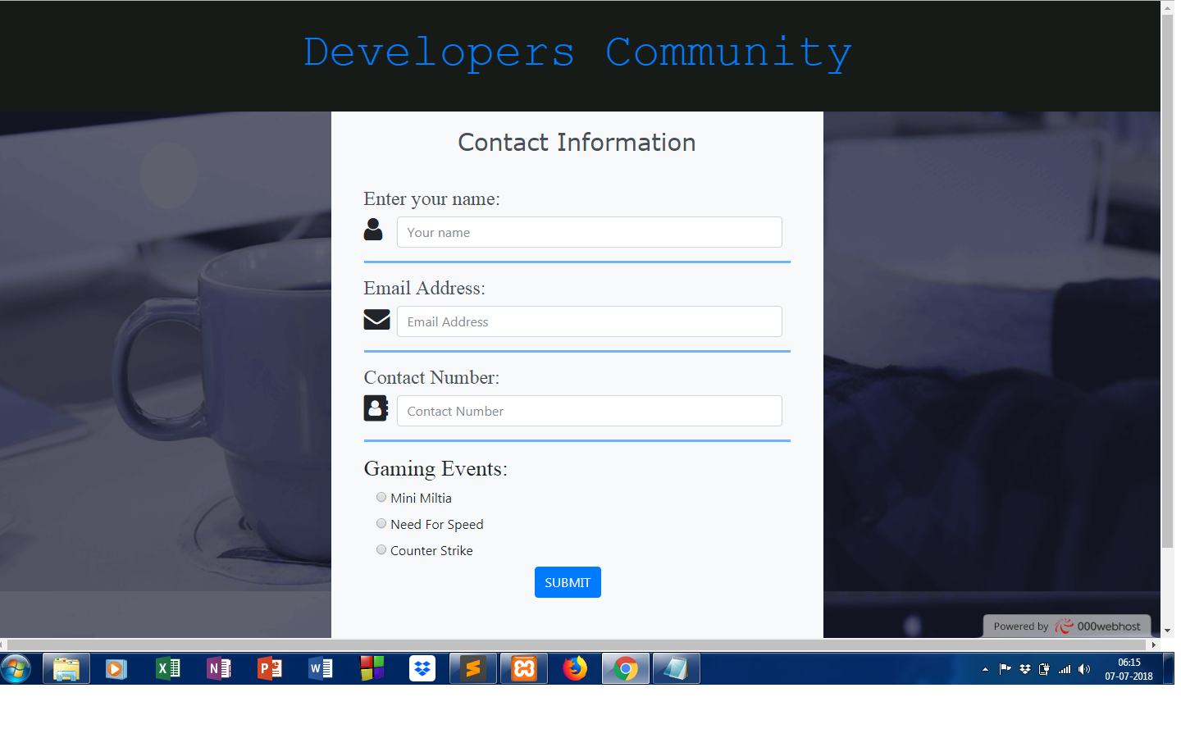Click the envelope icon beside email field
The image size is (1181, 738).
tap(376, 319)
